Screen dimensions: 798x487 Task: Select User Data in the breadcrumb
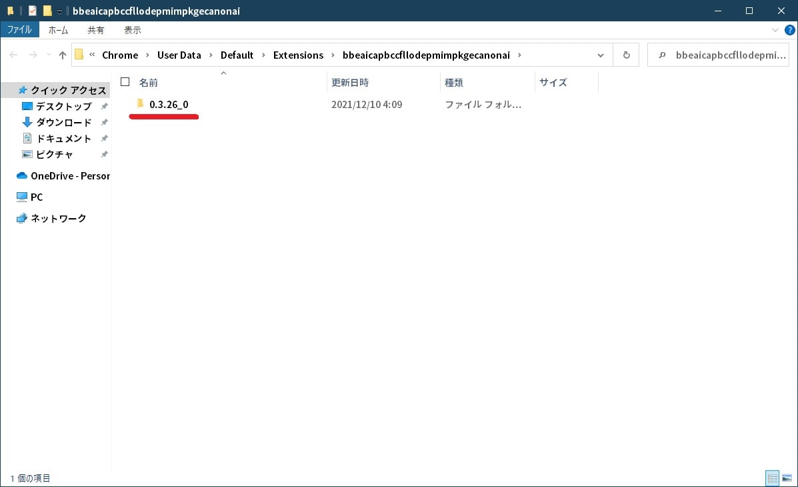179,55
